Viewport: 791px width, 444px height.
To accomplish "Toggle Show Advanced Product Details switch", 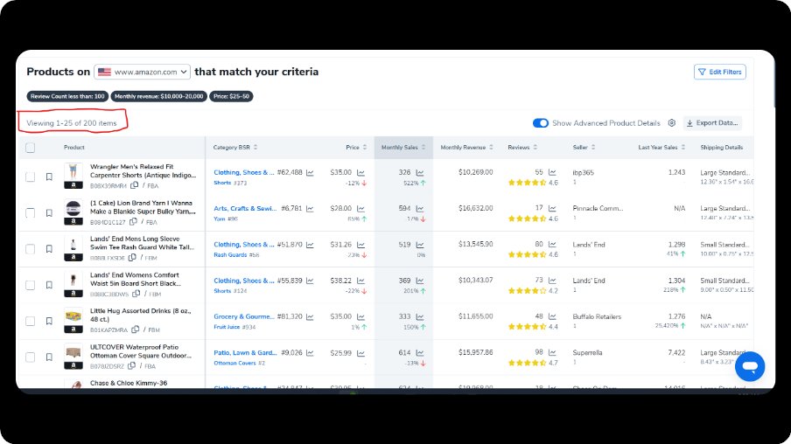I will pyautogui.click(x=540, y=123).
